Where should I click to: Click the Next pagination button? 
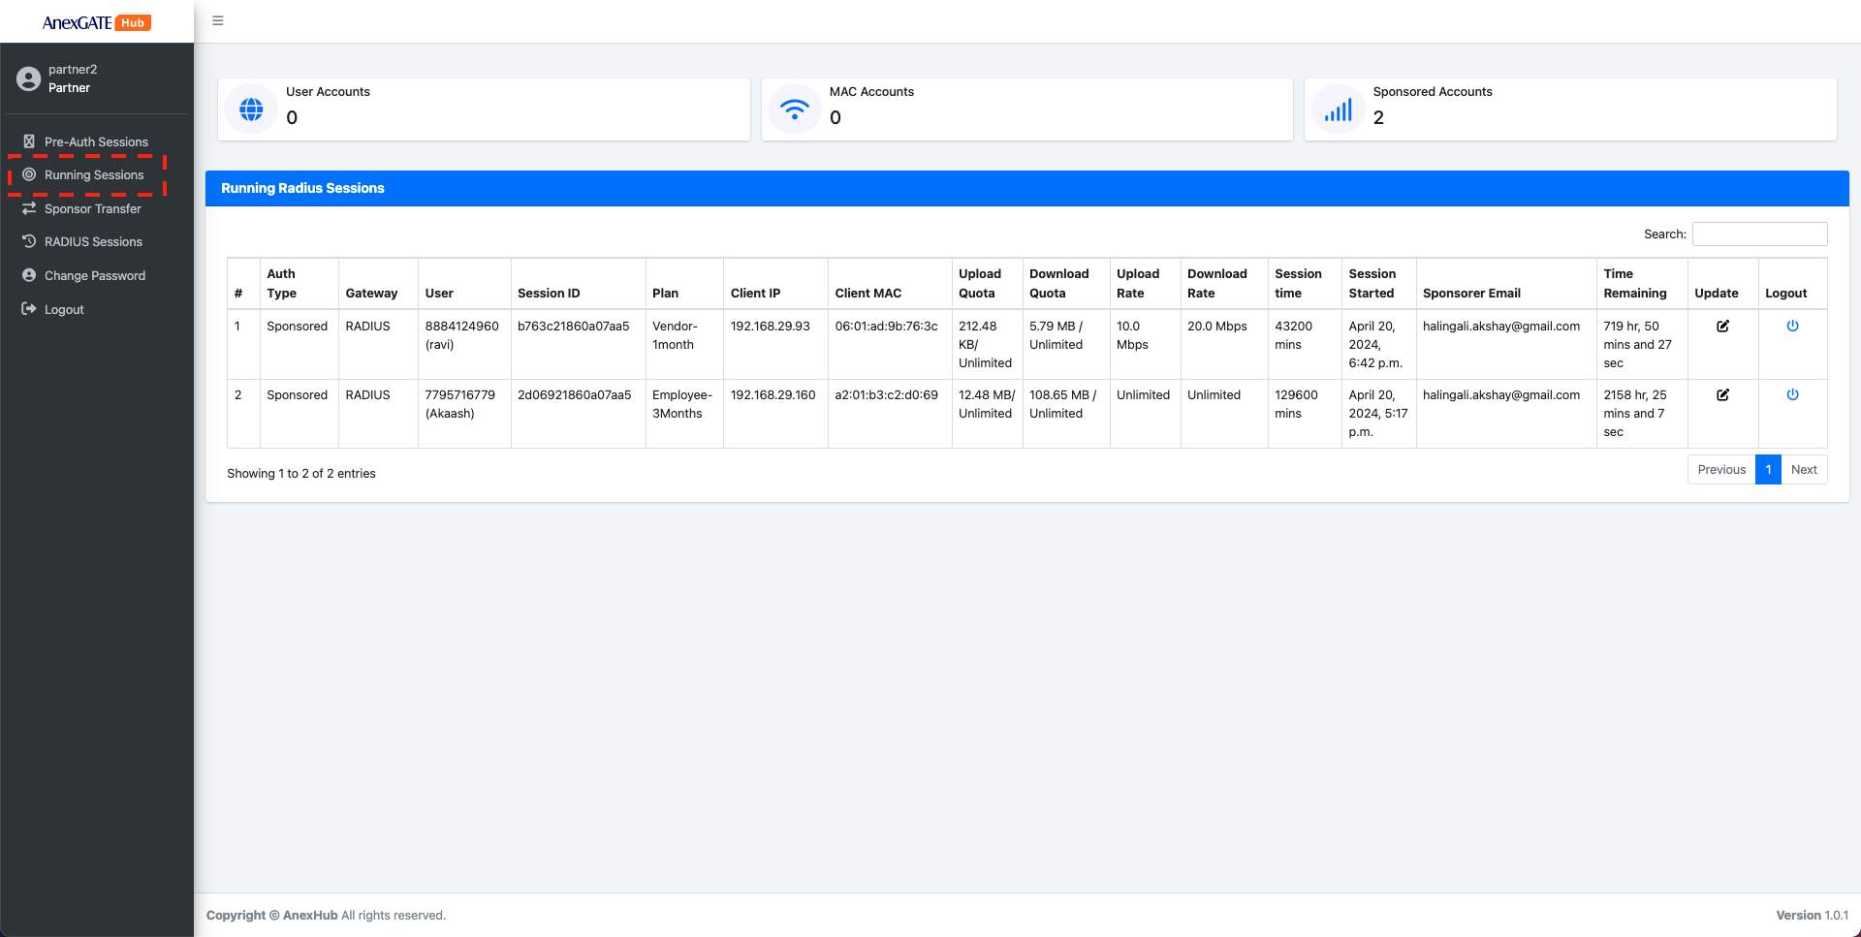(1804, 470)
